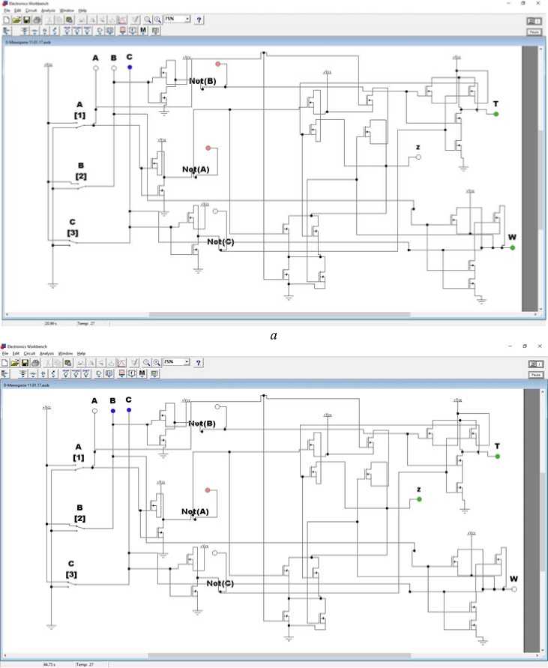Screen dimensions: 548x668
Task: Open Window menu in bottom window
Action: pos(65,354)
